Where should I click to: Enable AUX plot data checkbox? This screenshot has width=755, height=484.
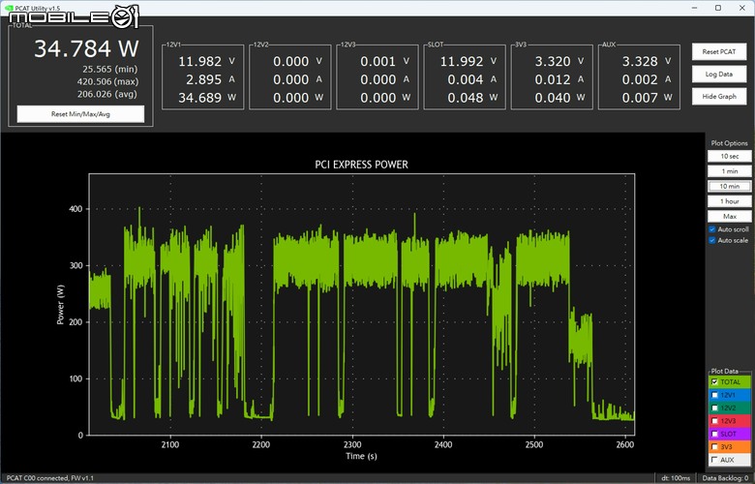(714, 460)
